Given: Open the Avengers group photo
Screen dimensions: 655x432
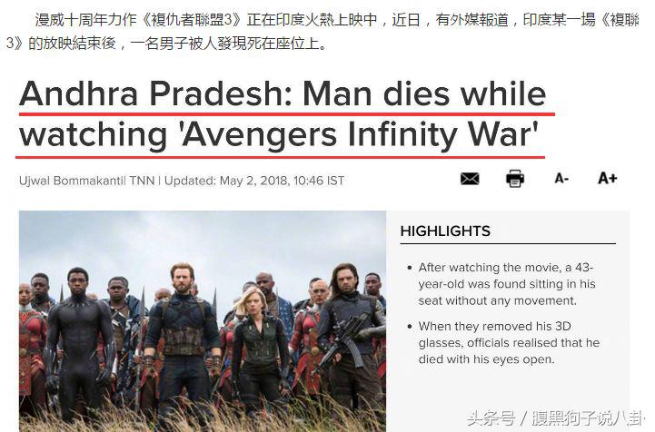Looking at the screenshot, I should click(x=203, y=321).
